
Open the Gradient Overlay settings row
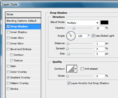(23, 78)
